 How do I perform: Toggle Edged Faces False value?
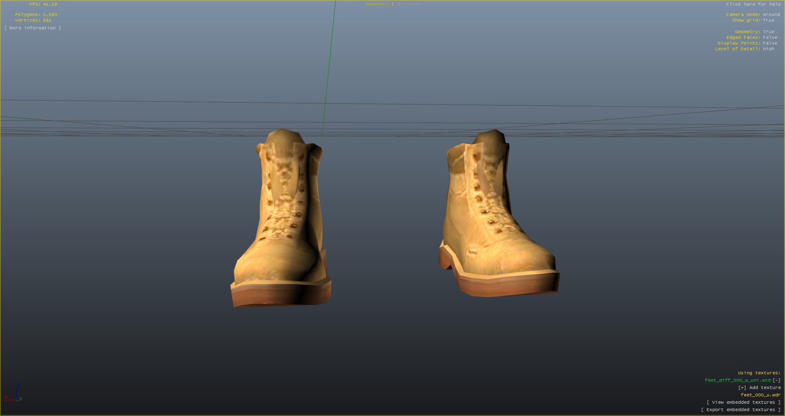point(770,37)
